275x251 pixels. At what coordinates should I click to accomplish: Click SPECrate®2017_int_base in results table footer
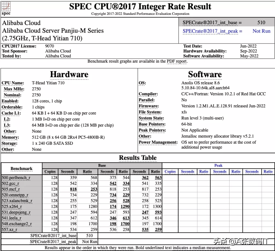[x=53, y=236]
